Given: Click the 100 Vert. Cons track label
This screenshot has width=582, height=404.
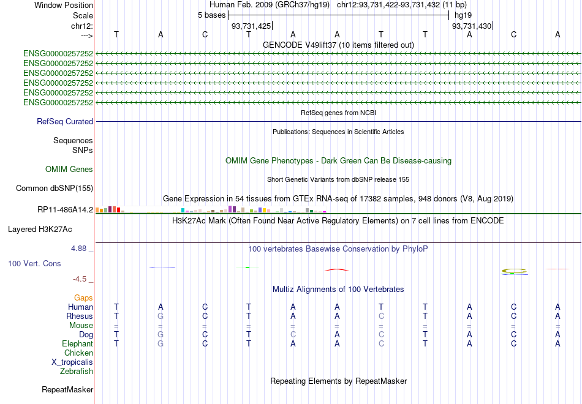Looking at the screenshot, I should point(34,263).
